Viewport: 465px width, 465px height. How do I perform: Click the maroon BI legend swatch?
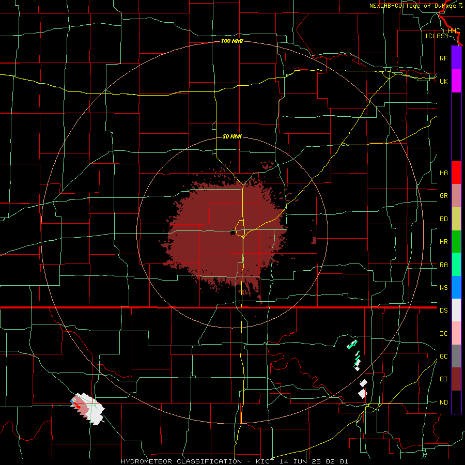pyautogui.click(x=456, y=379)
